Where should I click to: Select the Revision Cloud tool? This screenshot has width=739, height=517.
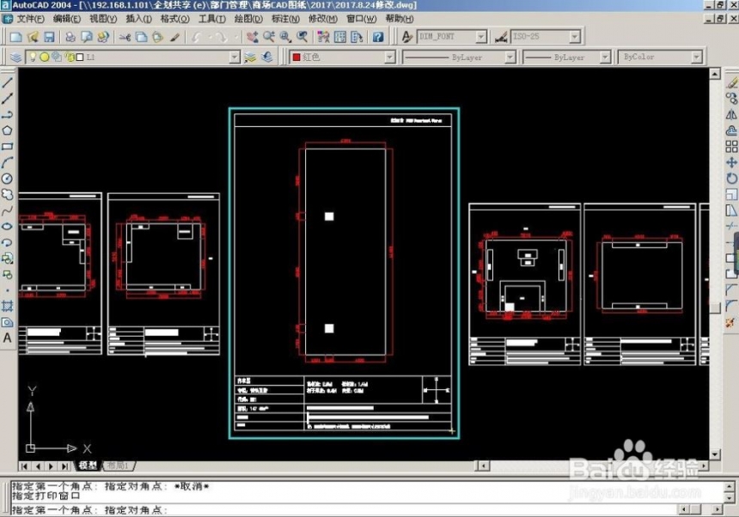tap(8, 194)
